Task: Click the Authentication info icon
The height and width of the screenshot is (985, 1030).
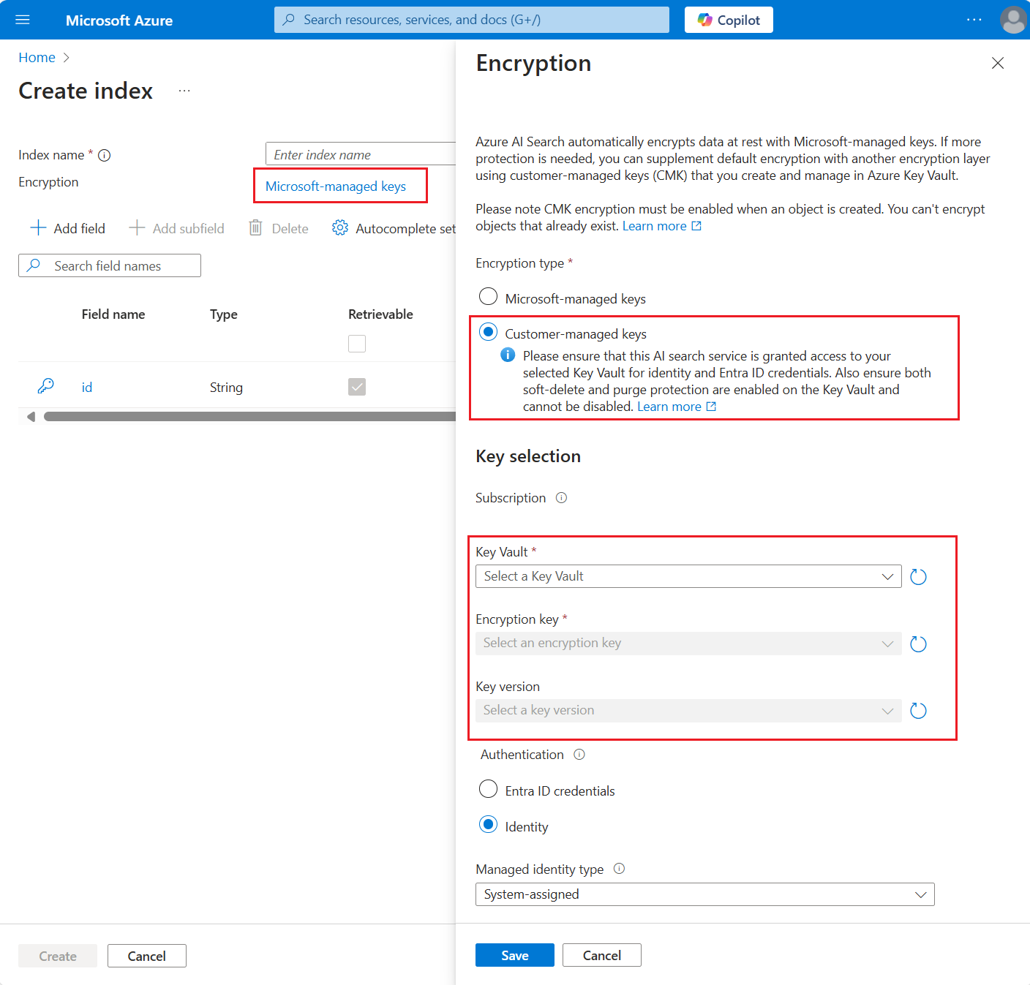Action: pos(579,755)
